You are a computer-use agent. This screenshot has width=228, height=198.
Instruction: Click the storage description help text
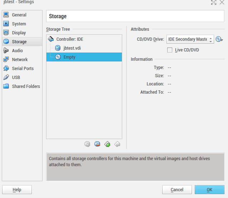(x=129, y=162)
